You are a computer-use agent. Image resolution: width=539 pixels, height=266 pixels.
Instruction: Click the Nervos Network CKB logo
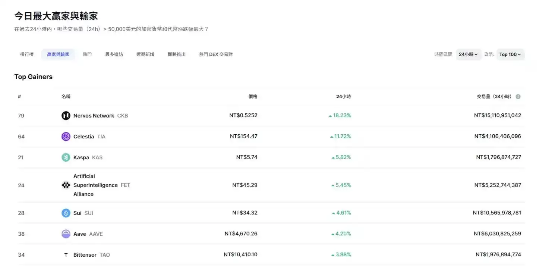point(66,115)
